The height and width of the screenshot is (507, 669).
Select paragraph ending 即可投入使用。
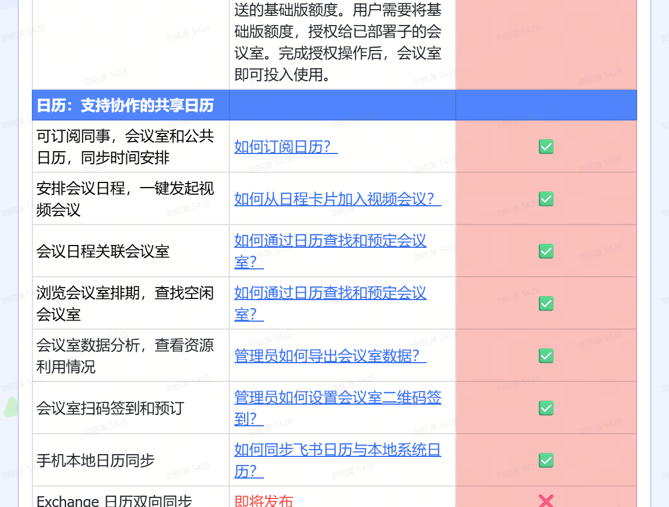[x=337, y=42]
